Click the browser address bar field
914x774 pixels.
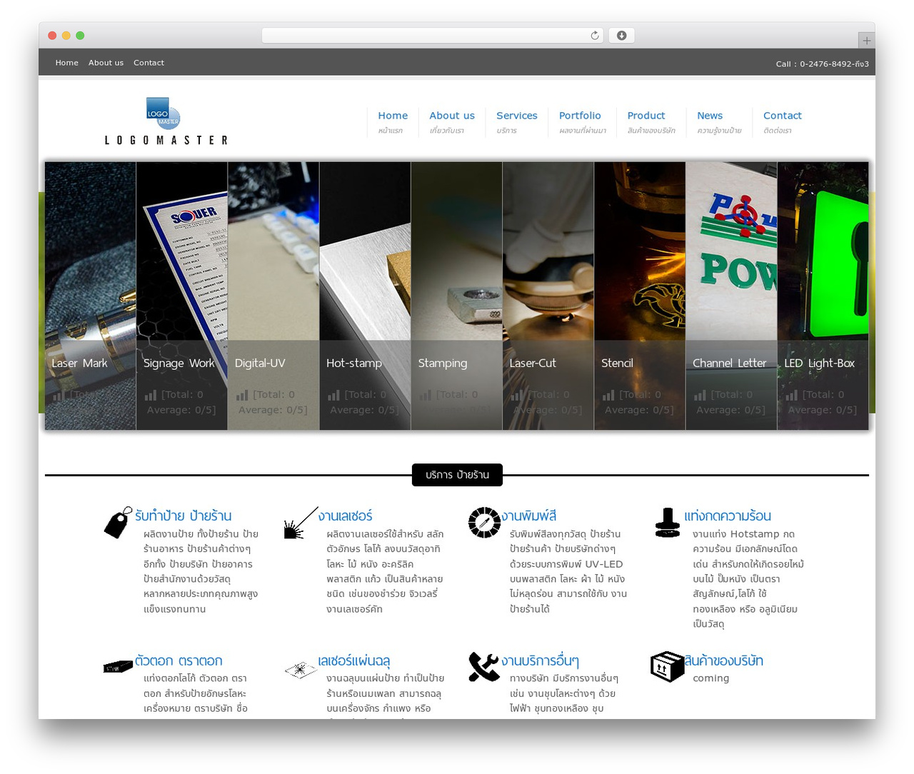(x=433, y=36)
